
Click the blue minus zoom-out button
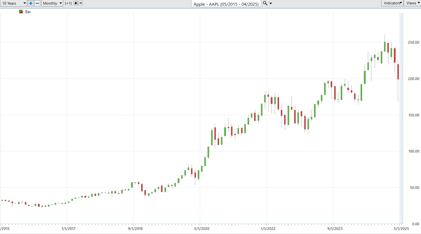[x=37, y=3]
